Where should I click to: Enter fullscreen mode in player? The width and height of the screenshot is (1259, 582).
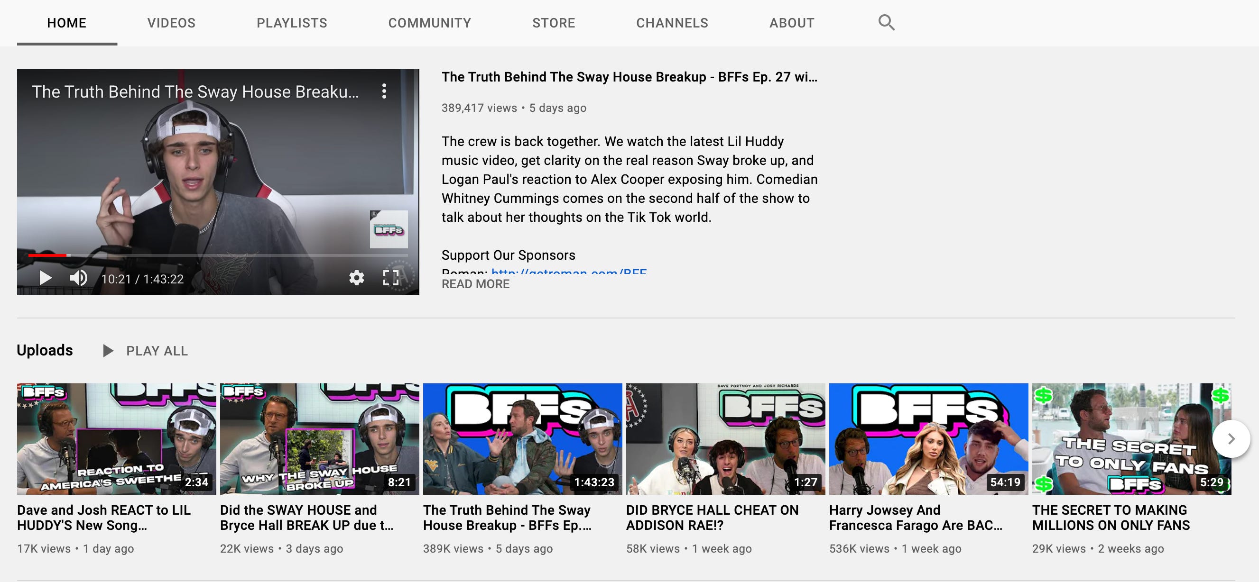[x=390, y=278]
